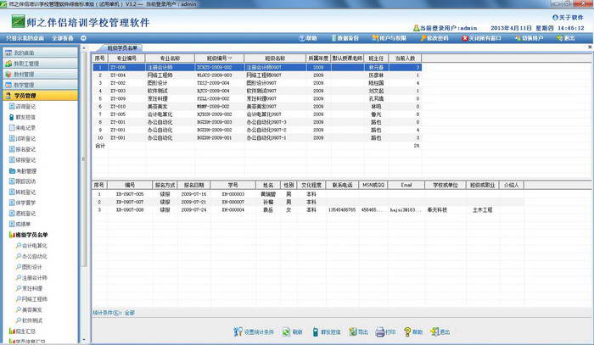594x345 pixels.
Task: Open 来电记录 in the sidebar
Action: (22, 128)
